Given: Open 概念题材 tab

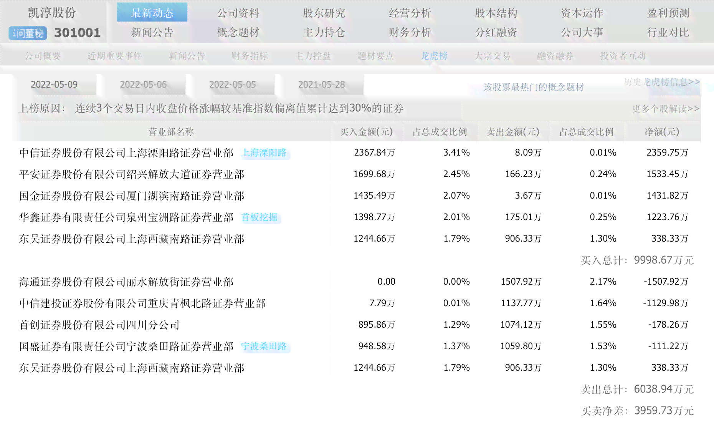Looking at the screenshot, I should click(x=238, y=32).
